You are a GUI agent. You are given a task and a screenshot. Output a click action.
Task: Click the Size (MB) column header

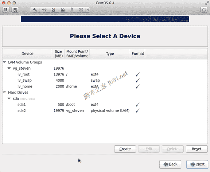tap(59, 54)
